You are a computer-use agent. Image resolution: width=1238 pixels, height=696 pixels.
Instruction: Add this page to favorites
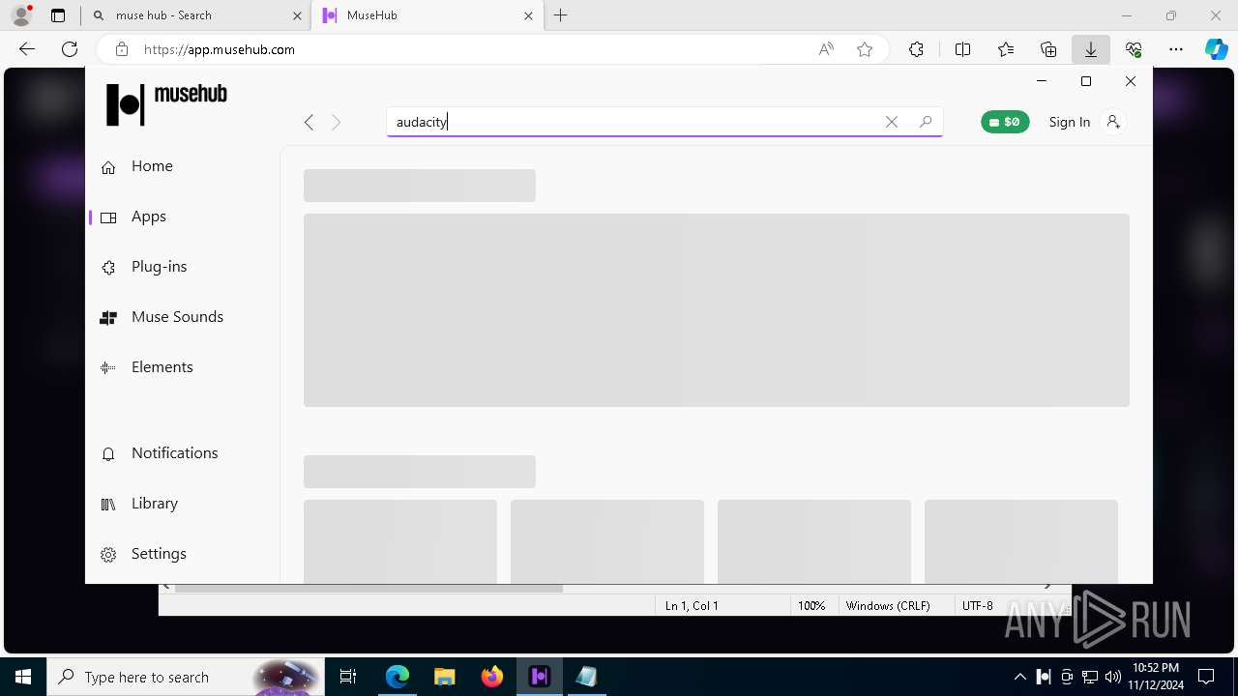tap(865, 49)
